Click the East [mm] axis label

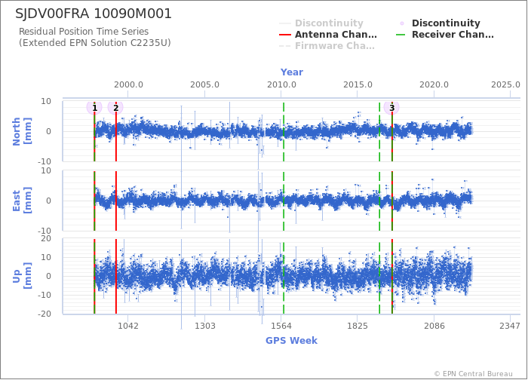point(22,201)
